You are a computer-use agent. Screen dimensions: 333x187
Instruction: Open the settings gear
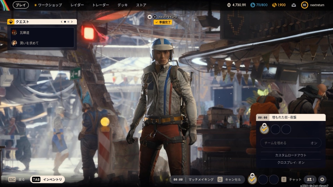(x=322, y=179)
